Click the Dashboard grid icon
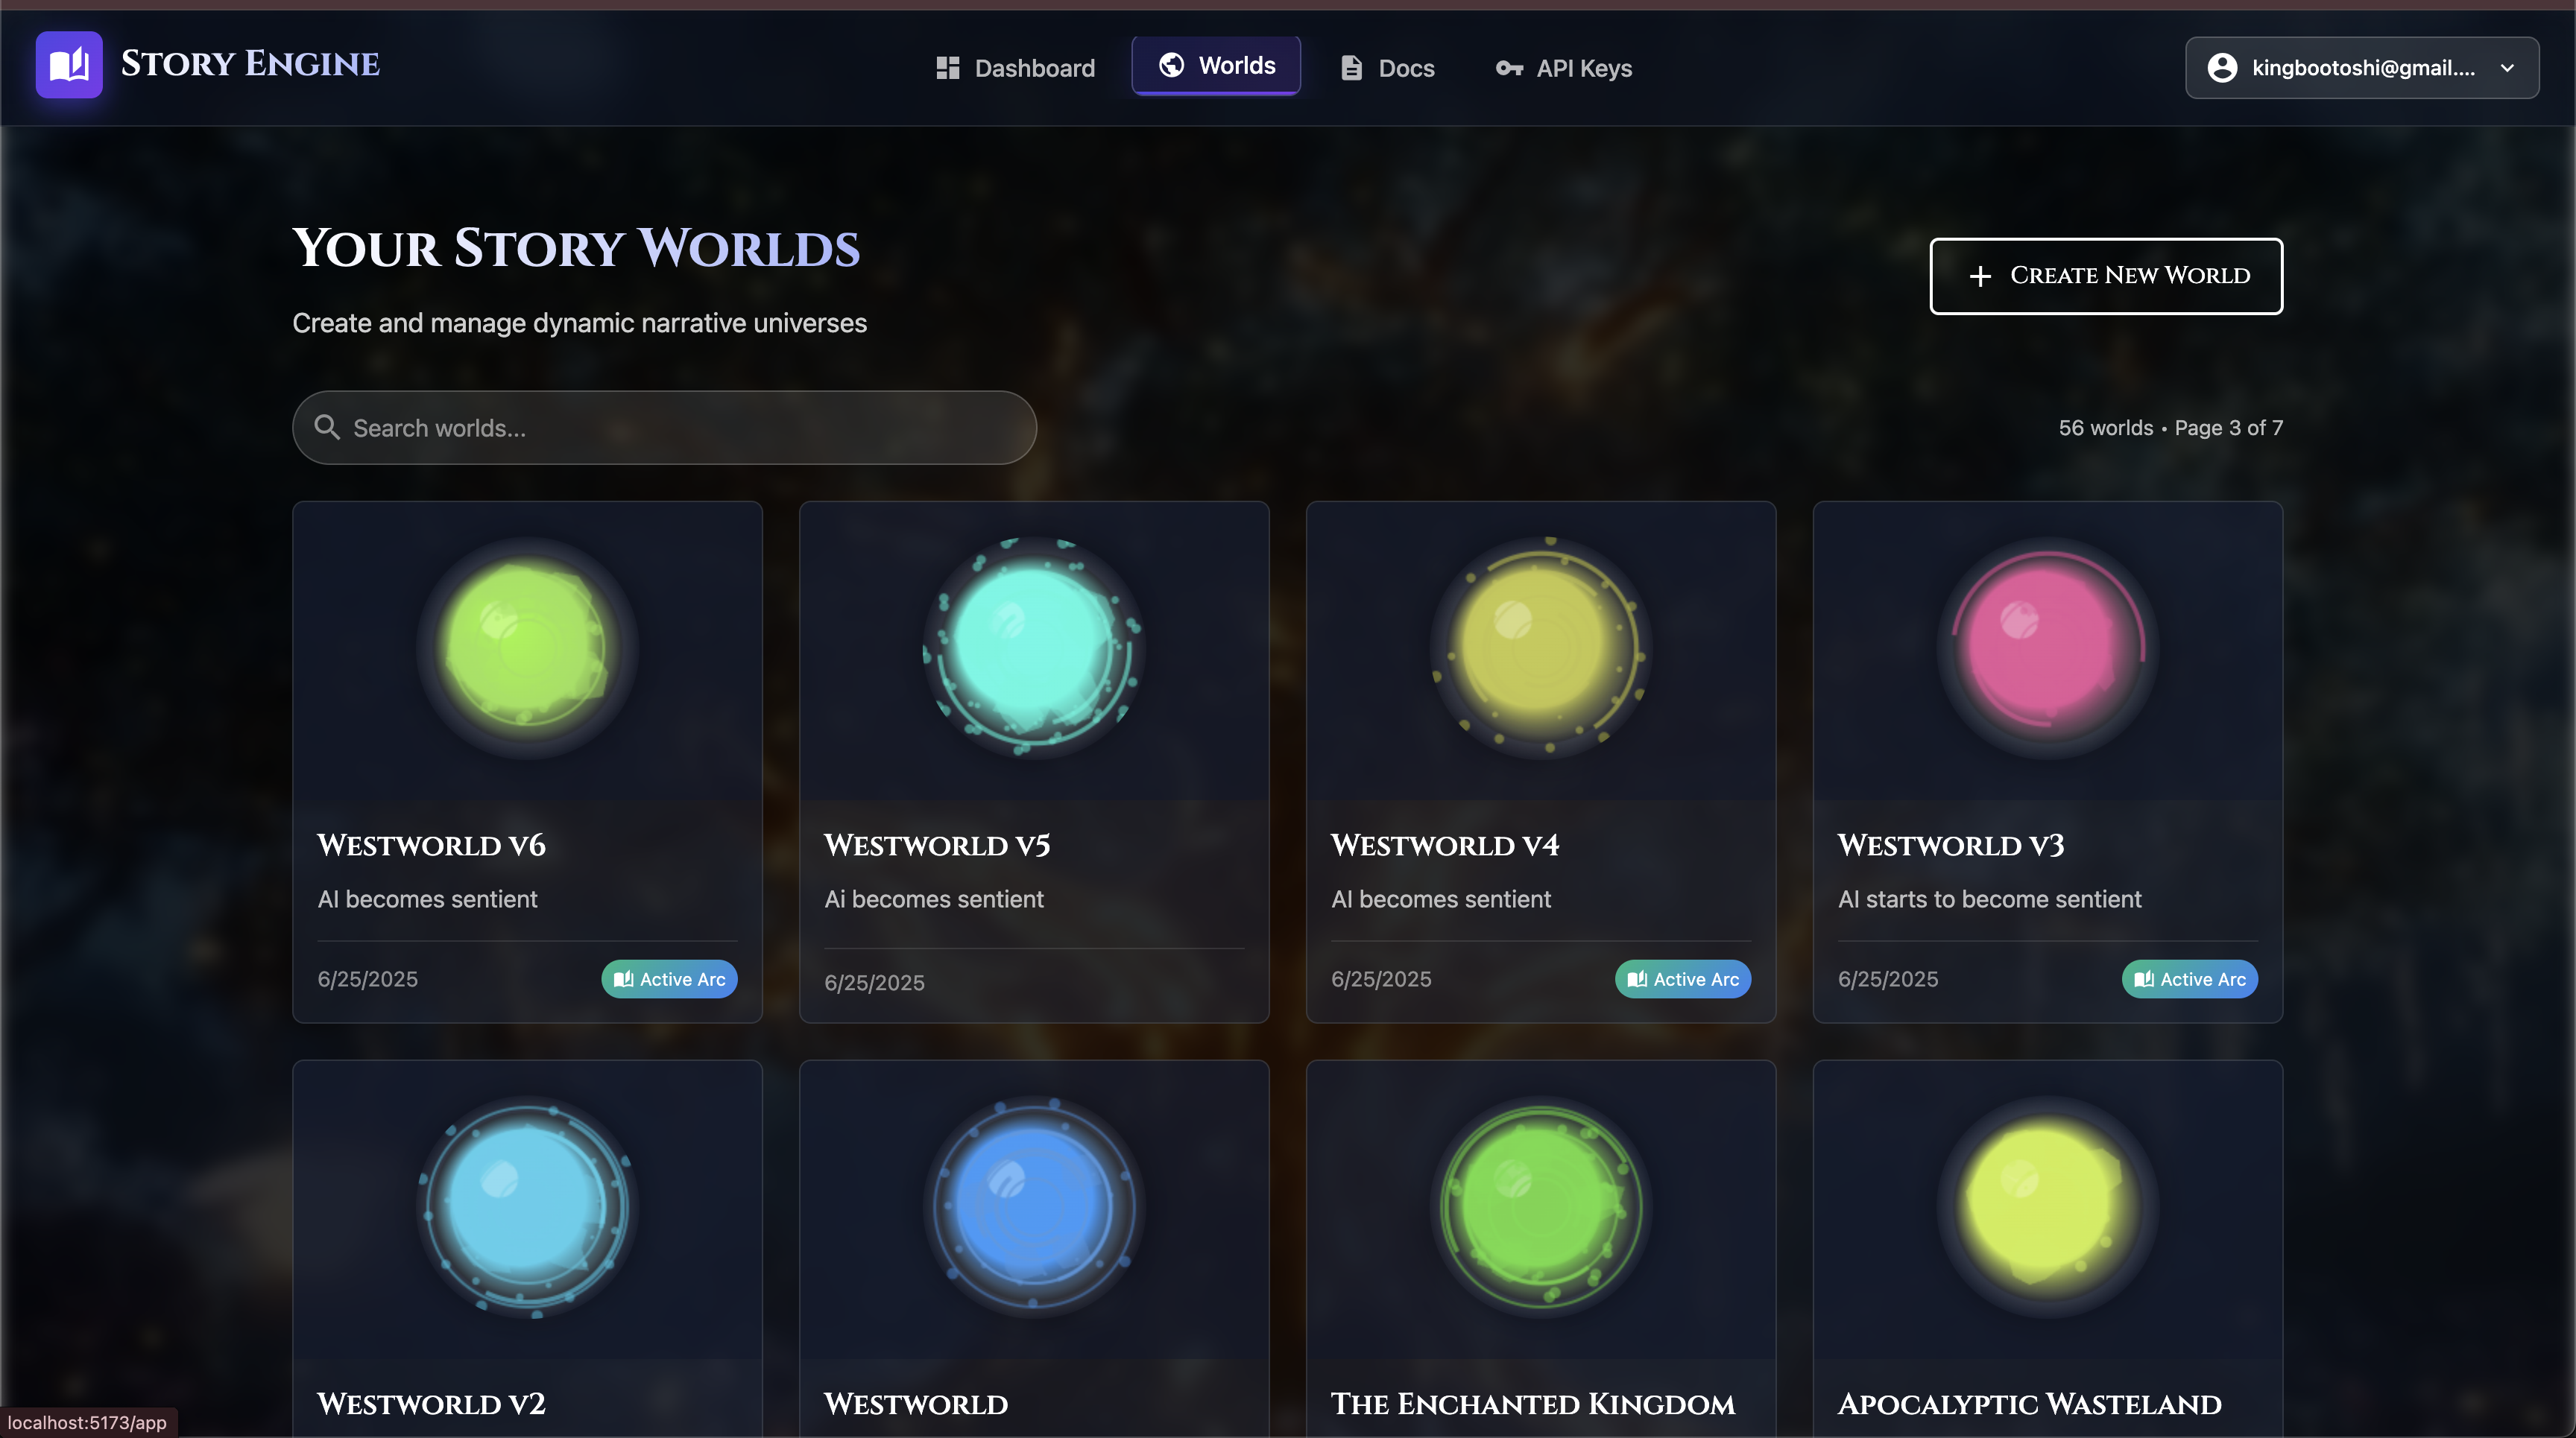Screen dimensions: 2576x1438 coord(947,68)
